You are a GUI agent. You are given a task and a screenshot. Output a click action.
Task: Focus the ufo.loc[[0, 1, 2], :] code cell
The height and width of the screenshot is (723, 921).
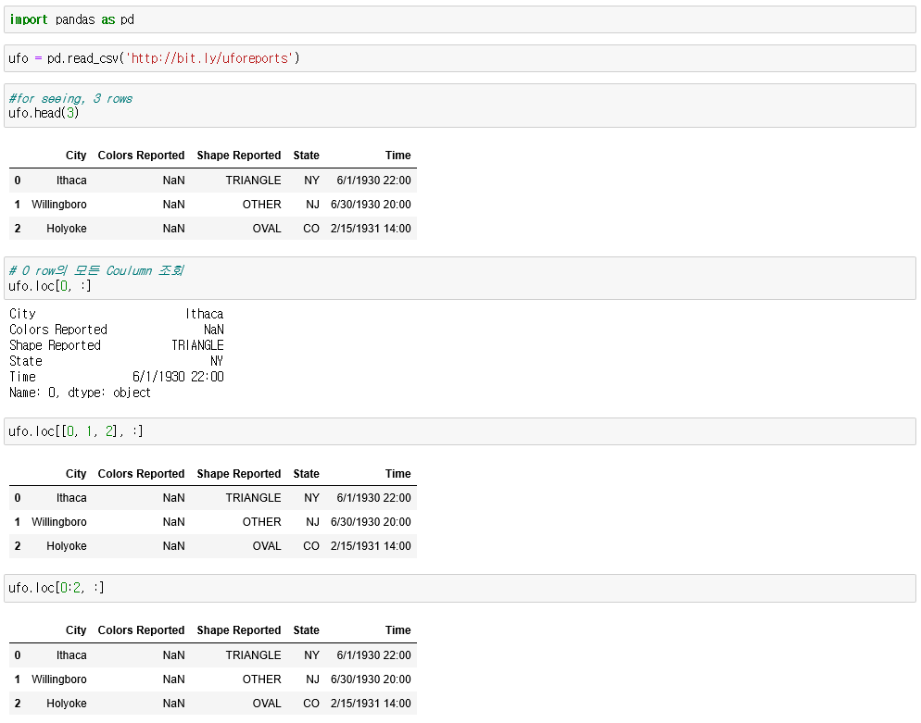click(x=460, y=431)
